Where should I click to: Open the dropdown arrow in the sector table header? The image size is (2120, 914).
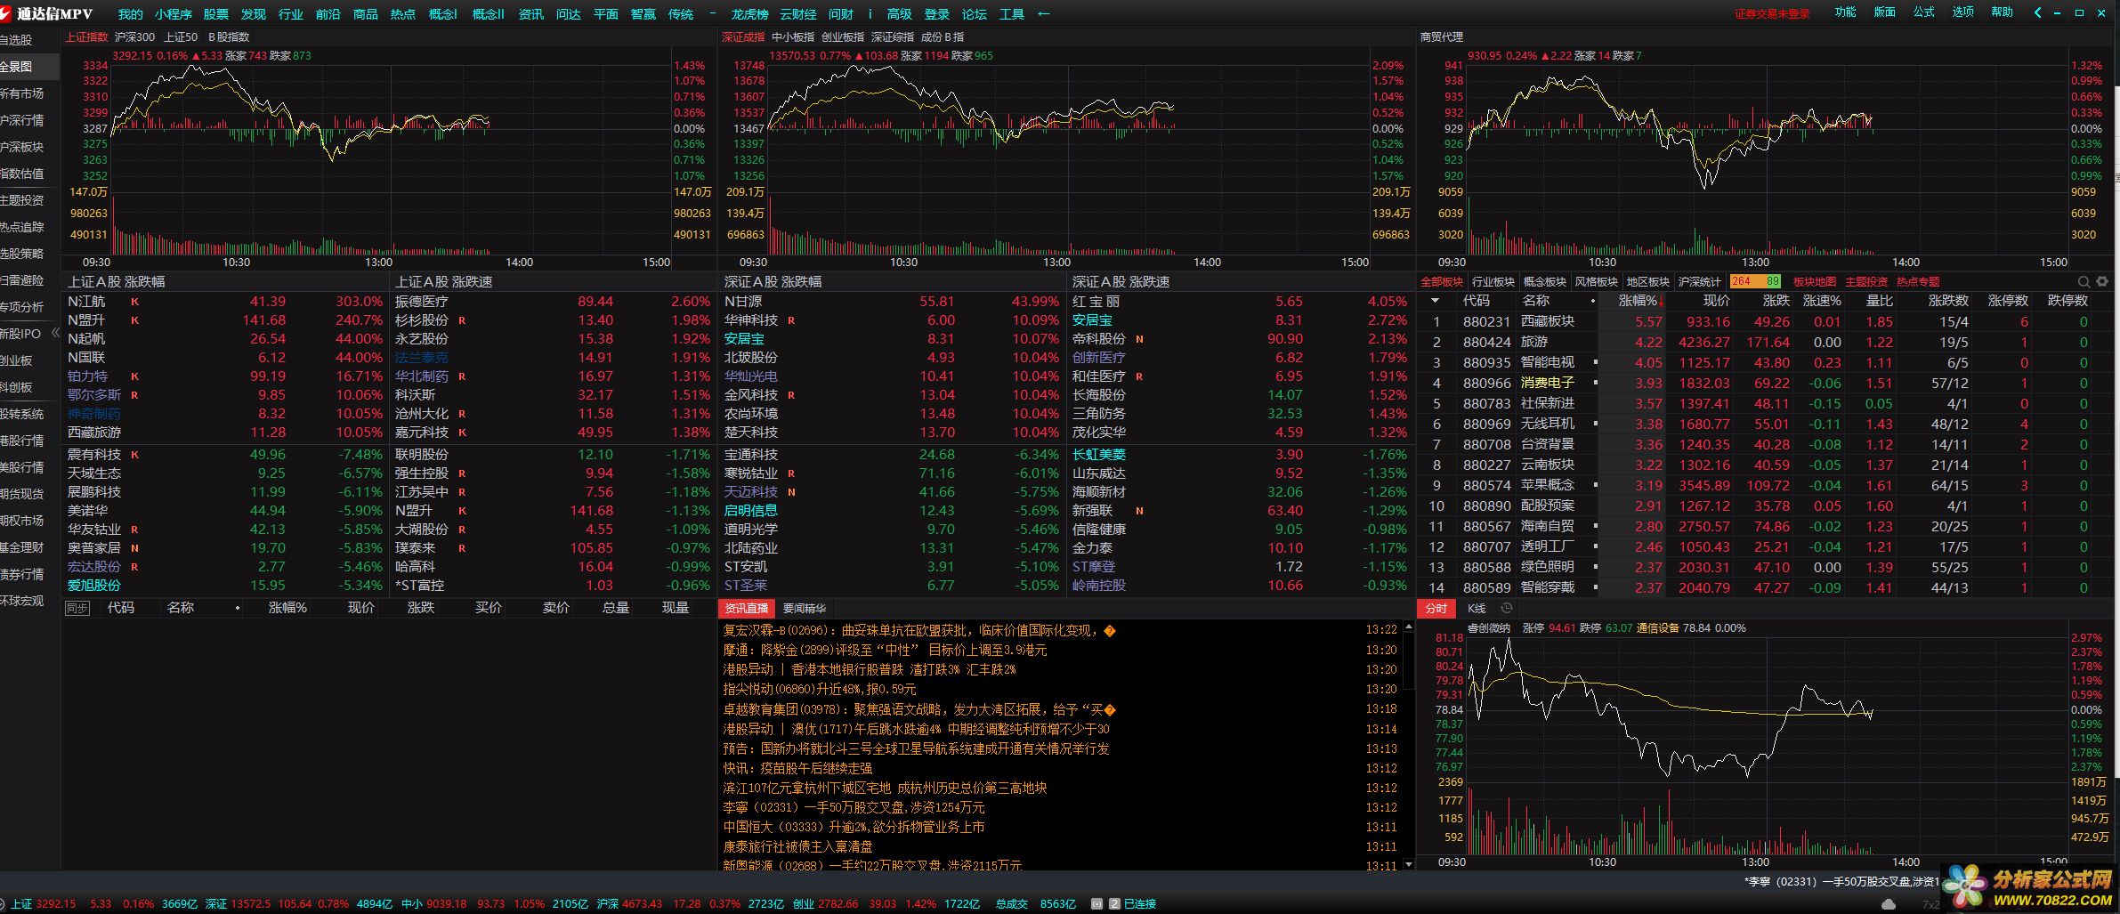(x=1436, y=301)
